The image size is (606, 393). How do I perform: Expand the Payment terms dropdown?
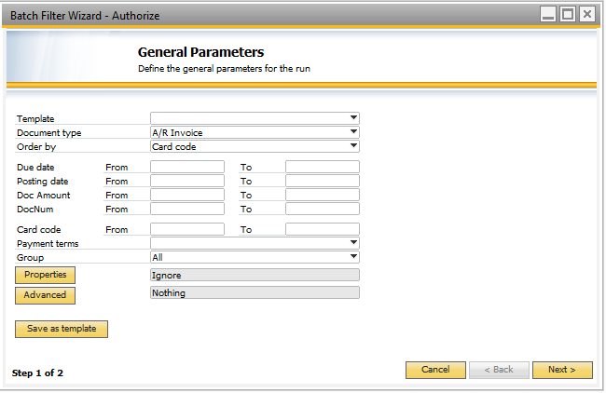coord(255,243)
